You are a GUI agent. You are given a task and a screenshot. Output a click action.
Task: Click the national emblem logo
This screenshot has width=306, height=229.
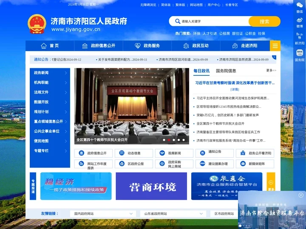pos(37,24)
